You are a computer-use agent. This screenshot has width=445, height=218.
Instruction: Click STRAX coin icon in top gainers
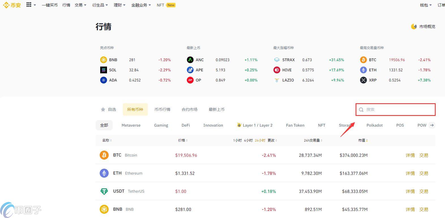277,60
